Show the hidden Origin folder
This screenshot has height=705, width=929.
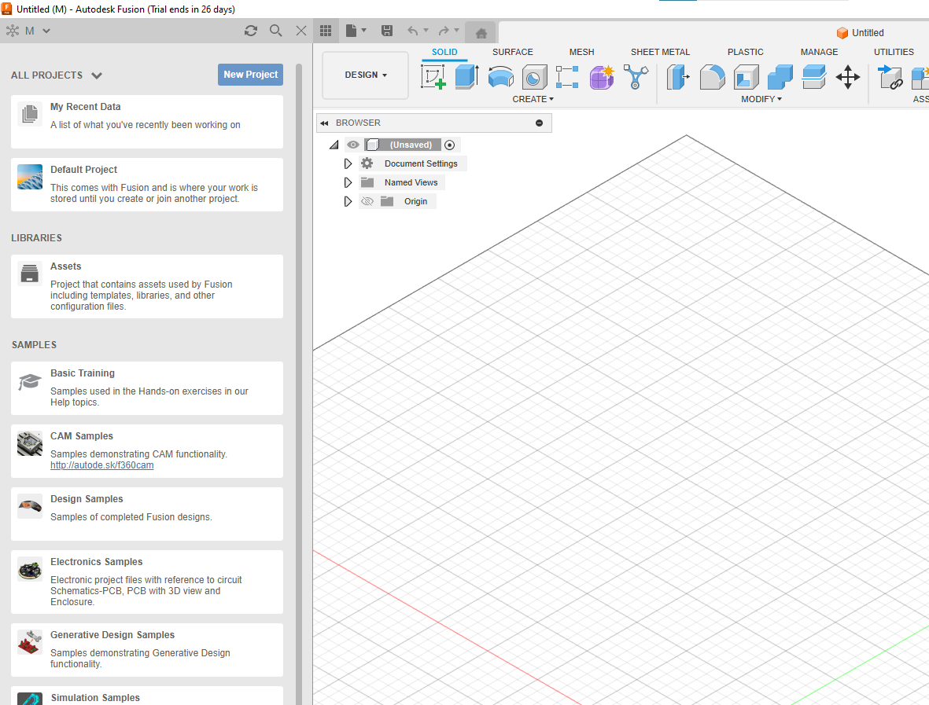pyautogui.click(x=367, y=201)
